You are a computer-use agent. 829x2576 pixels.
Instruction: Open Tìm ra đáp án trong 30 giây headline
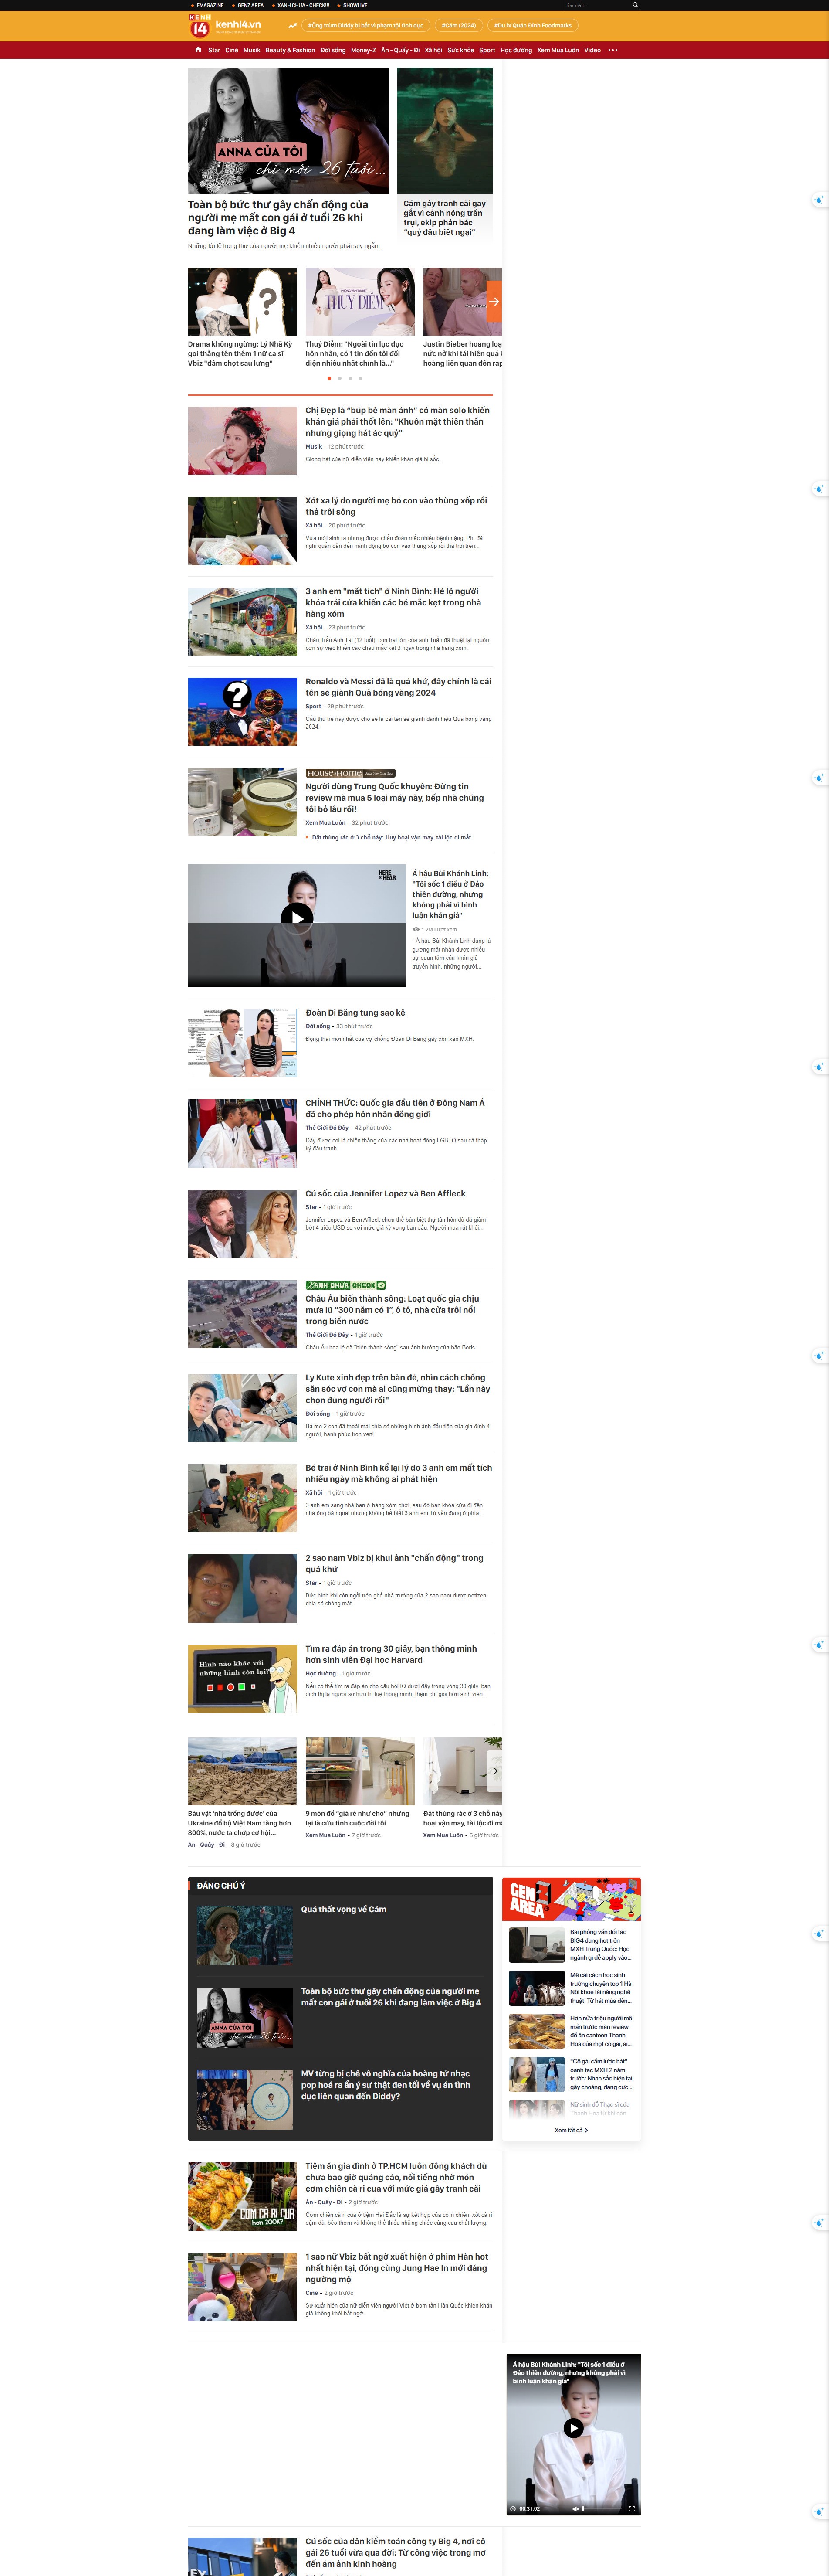pos(391,1654)
